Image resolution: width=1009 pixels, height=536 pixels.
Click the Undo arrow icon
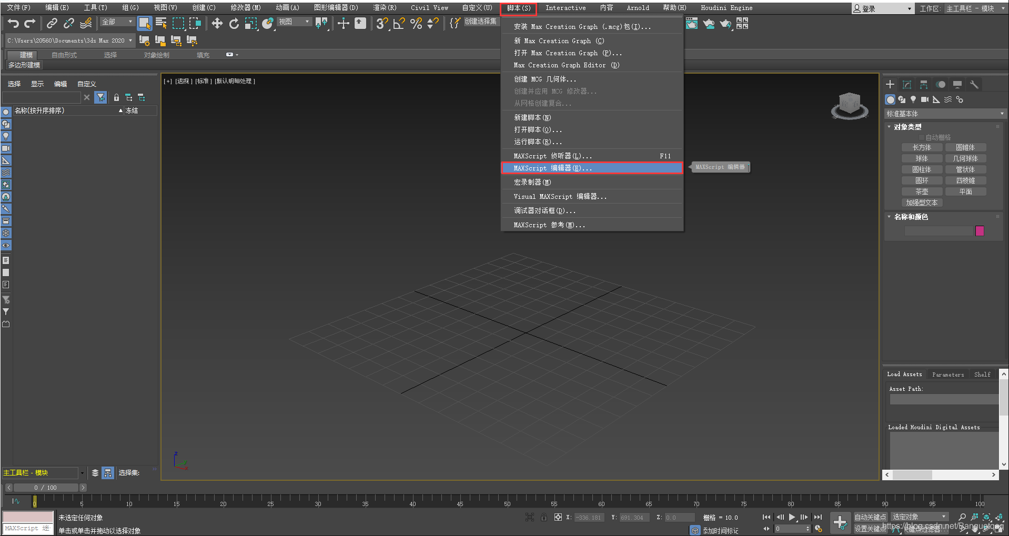point(14,23)
